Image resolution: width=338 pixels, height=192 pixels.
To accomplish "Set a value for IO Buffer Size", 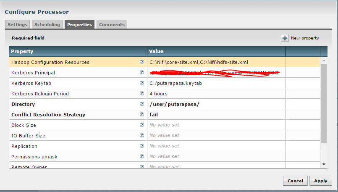I will pyautogui.click(x=216, y=135).
